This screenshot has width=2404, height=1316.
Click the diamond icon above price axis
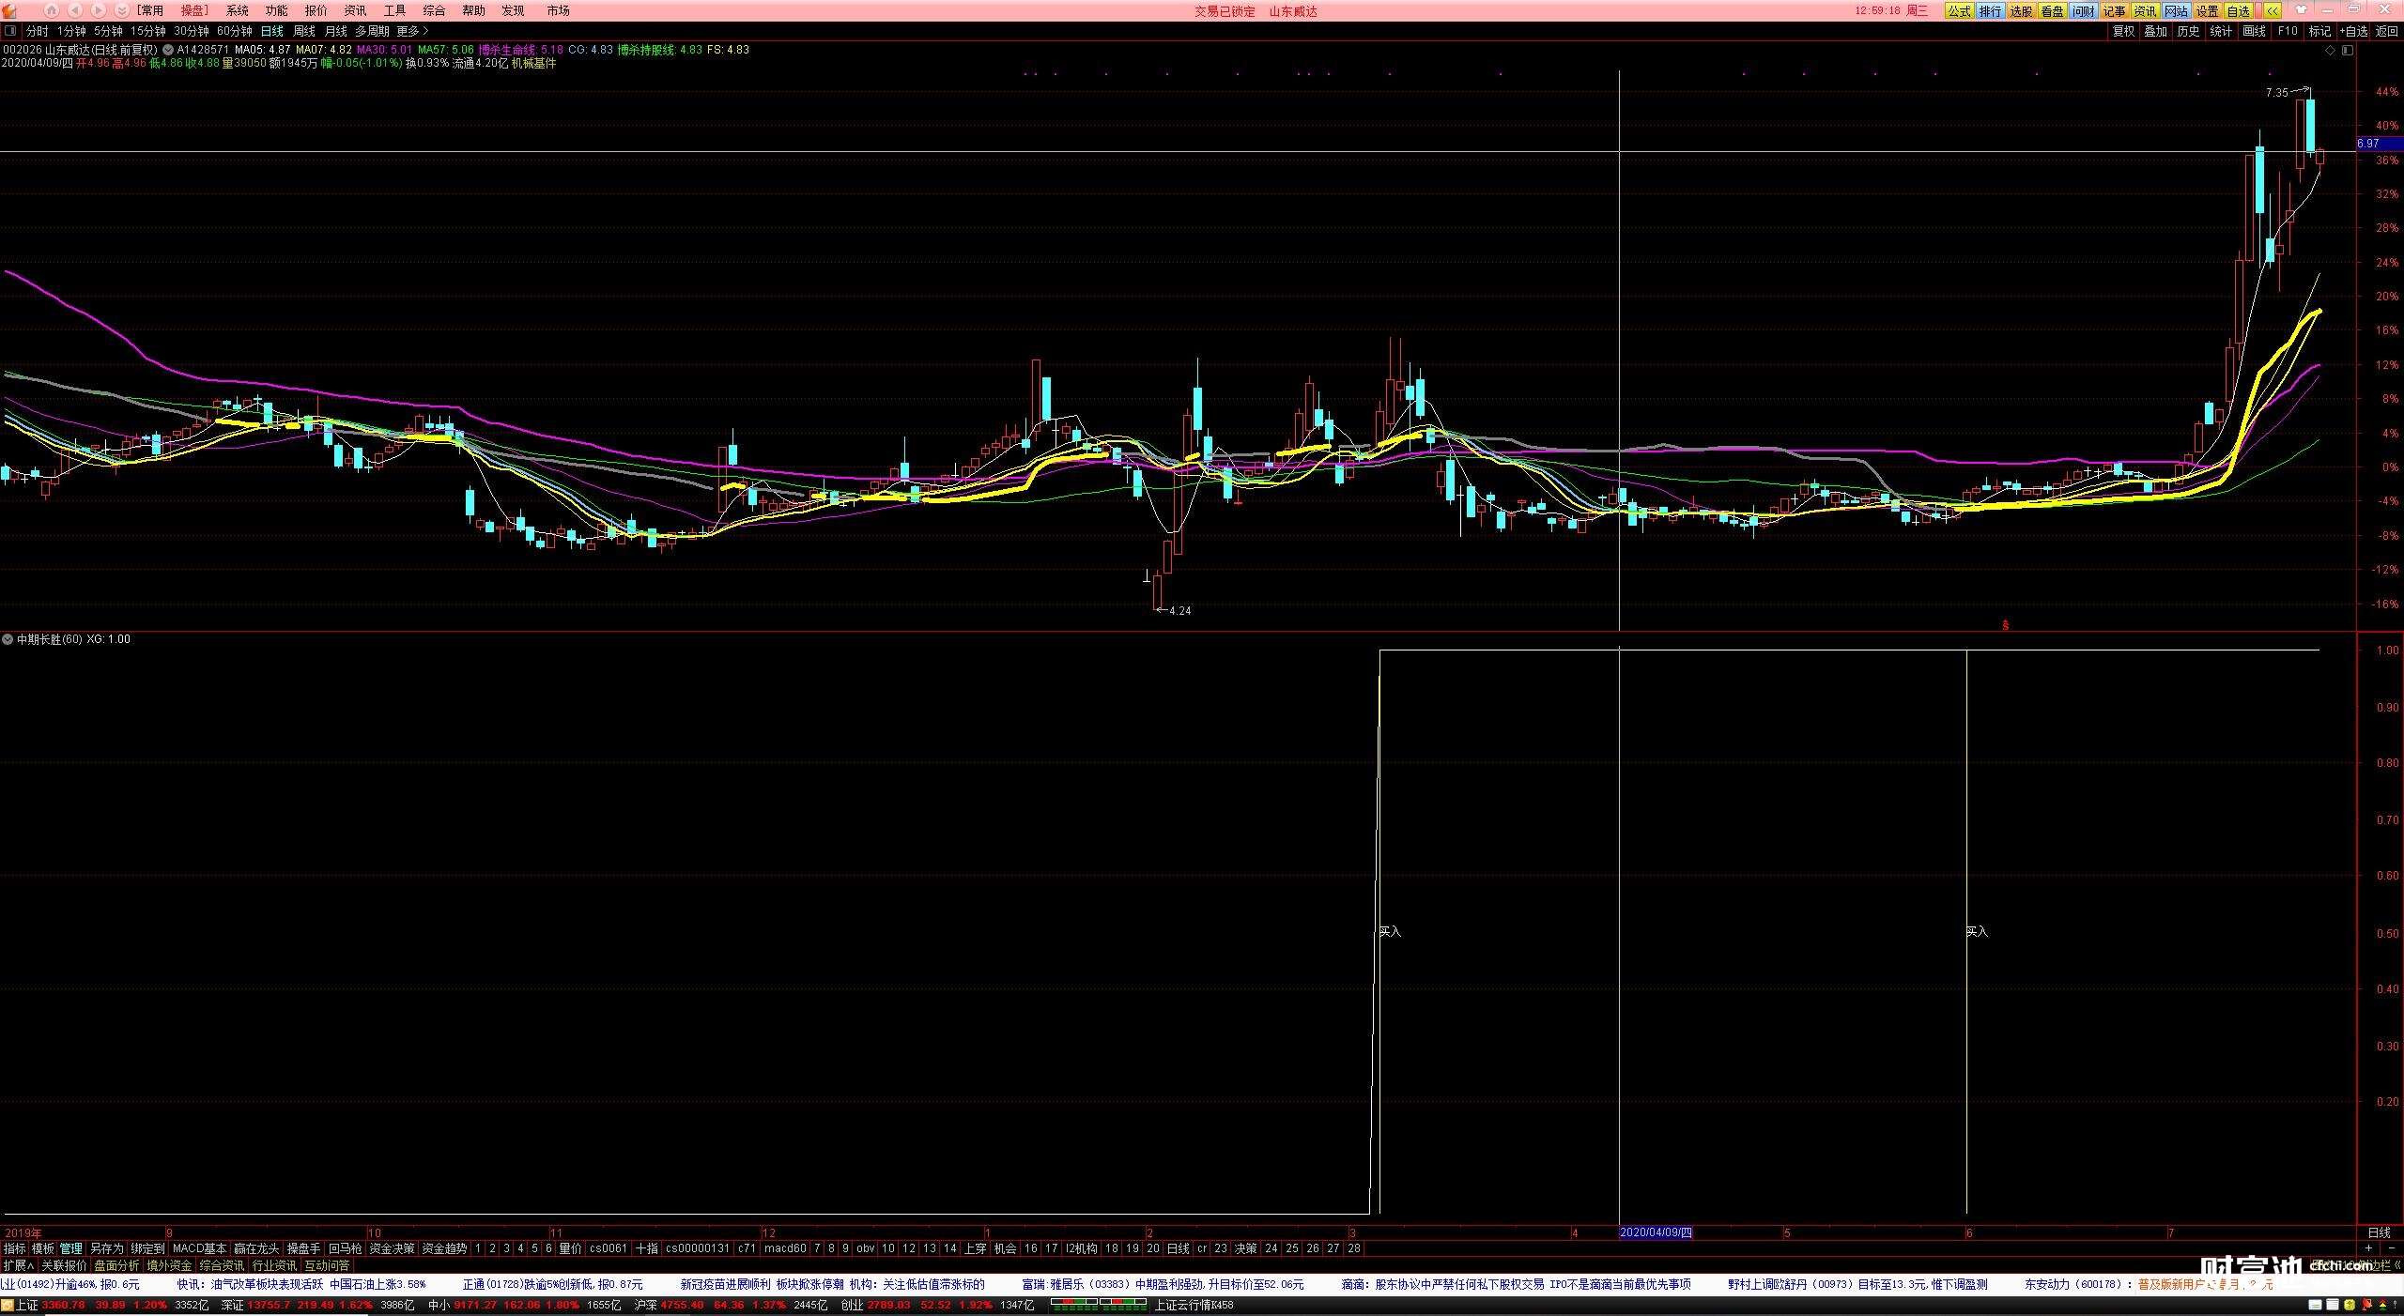tap(2330, 51)
